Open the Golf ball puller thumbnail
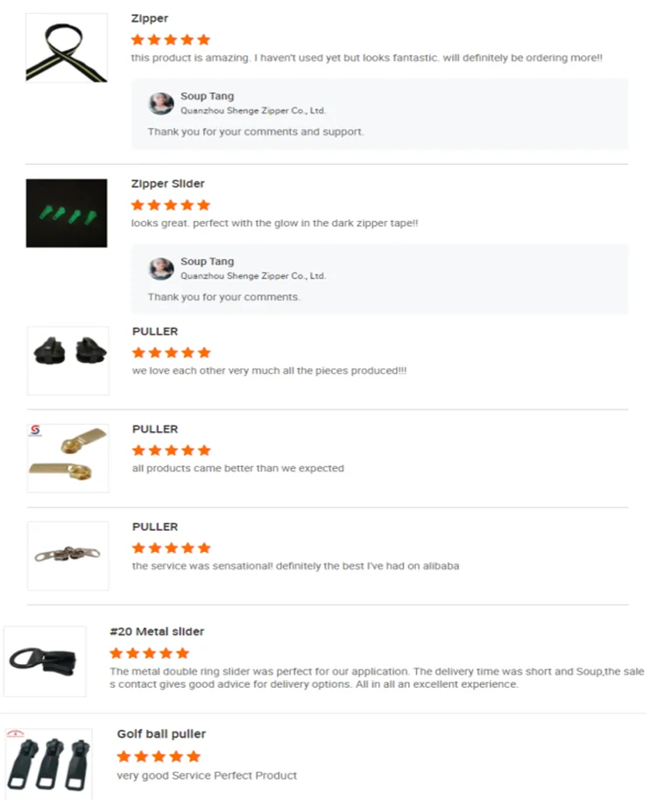 49,764
